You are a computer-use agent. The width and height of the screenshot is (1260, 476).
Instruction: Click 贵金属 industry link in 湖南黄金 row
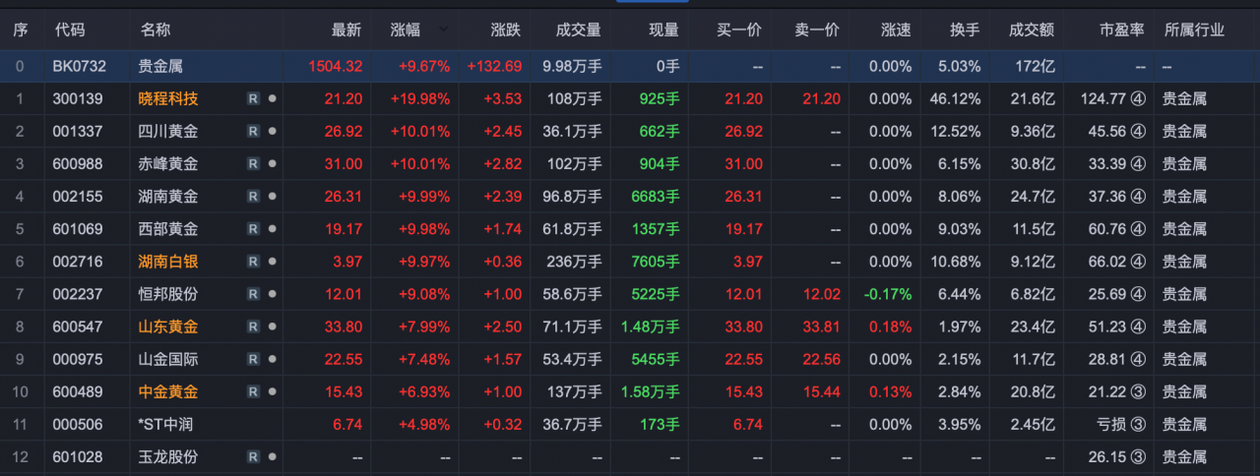point(1184,196)
